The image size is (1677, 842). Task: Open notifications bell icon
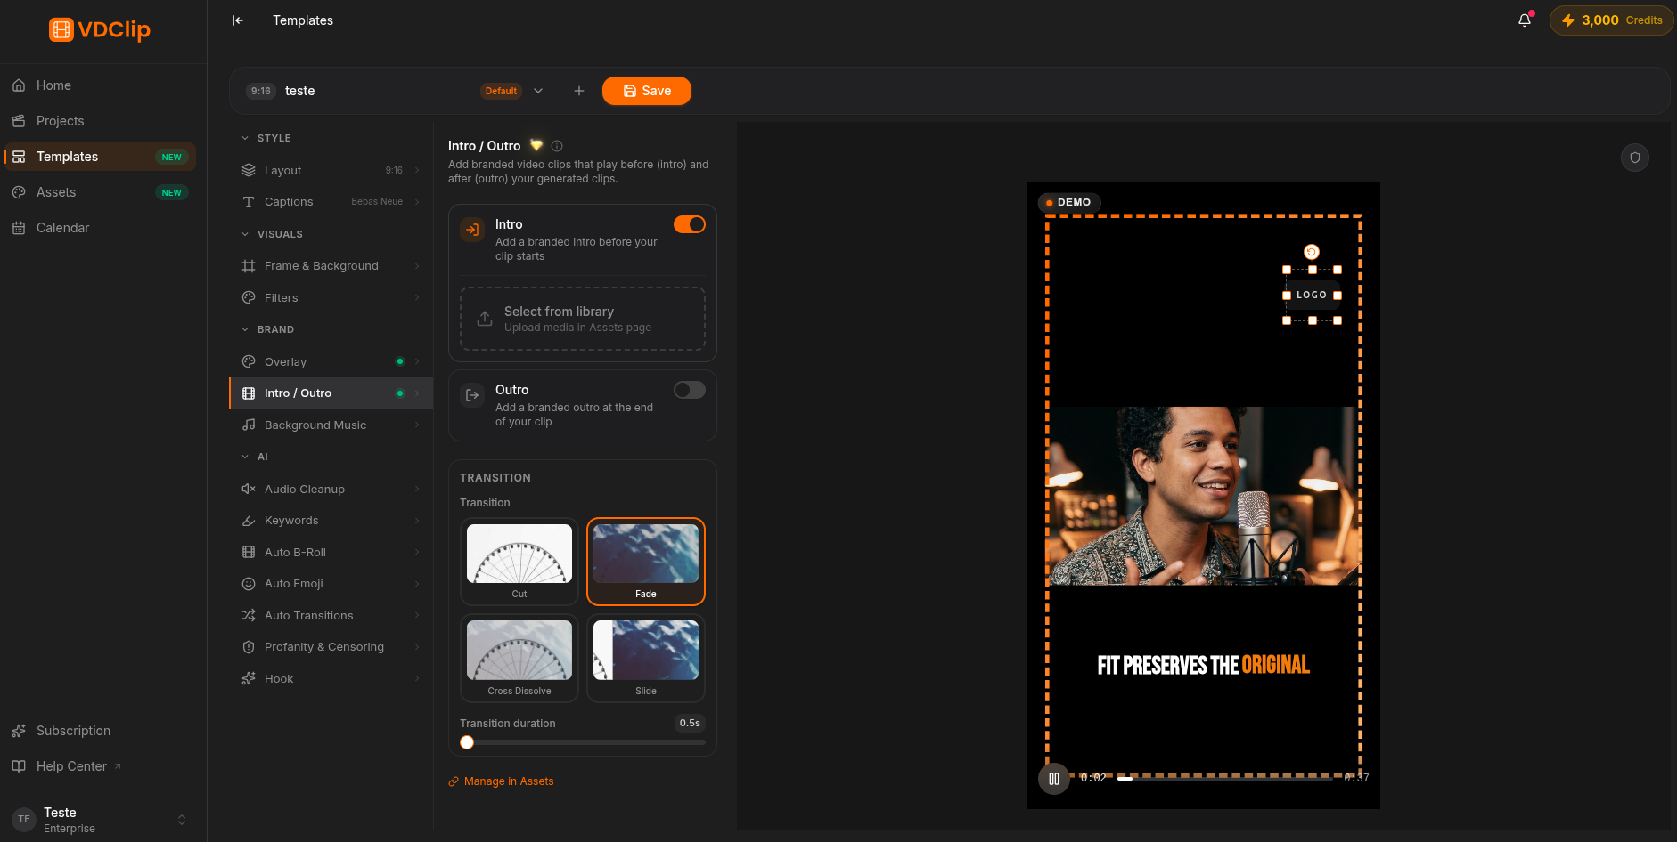pyautogui.click(x=1525, y=20)
